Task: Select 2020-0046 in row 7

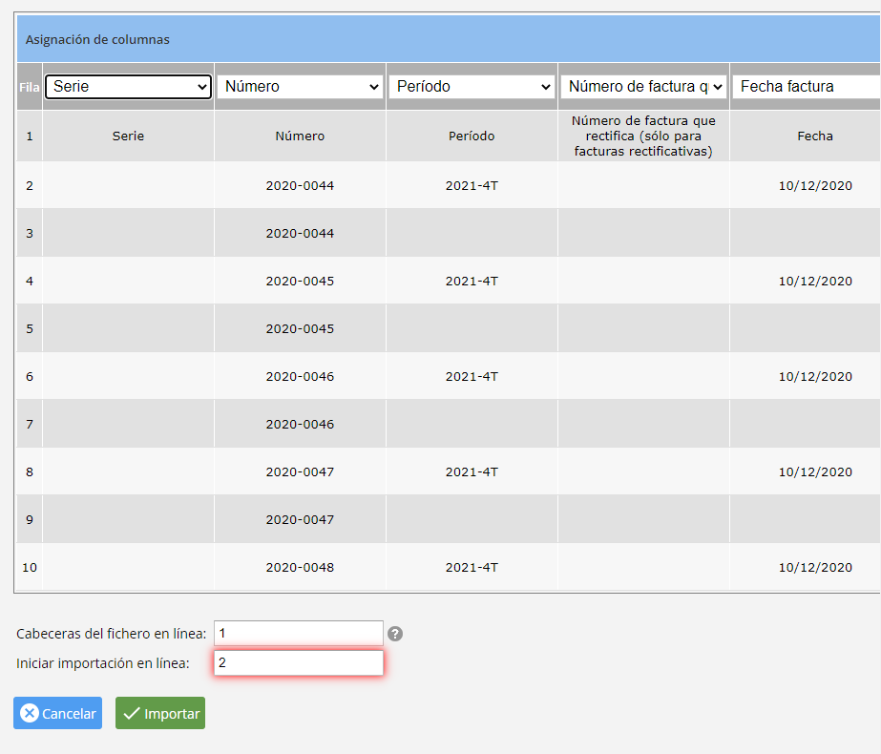Action: pos(300,424)
